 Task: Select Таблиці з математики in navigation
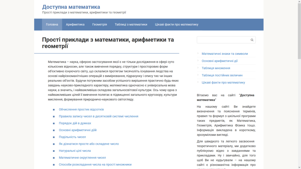click(131, 25)
